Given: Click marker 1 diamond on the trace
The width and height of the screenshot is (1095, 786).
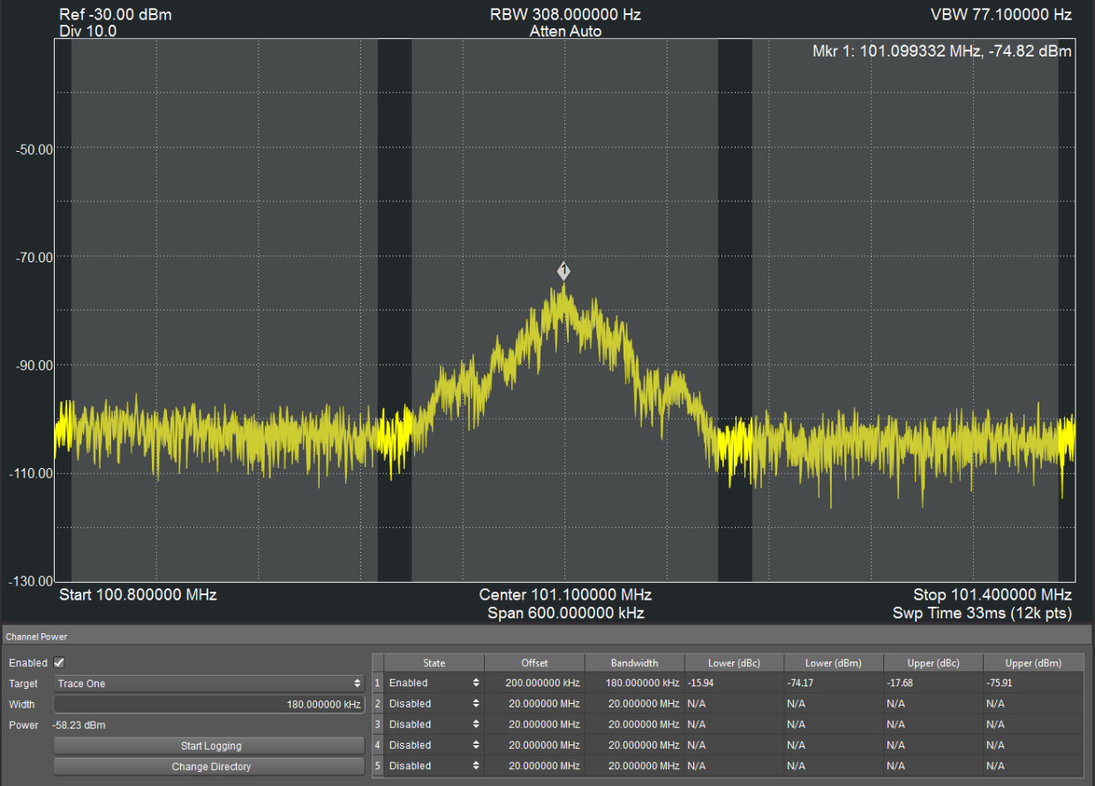Looking at the screenshot, I should pyautogui.click(x=564, y=271).
